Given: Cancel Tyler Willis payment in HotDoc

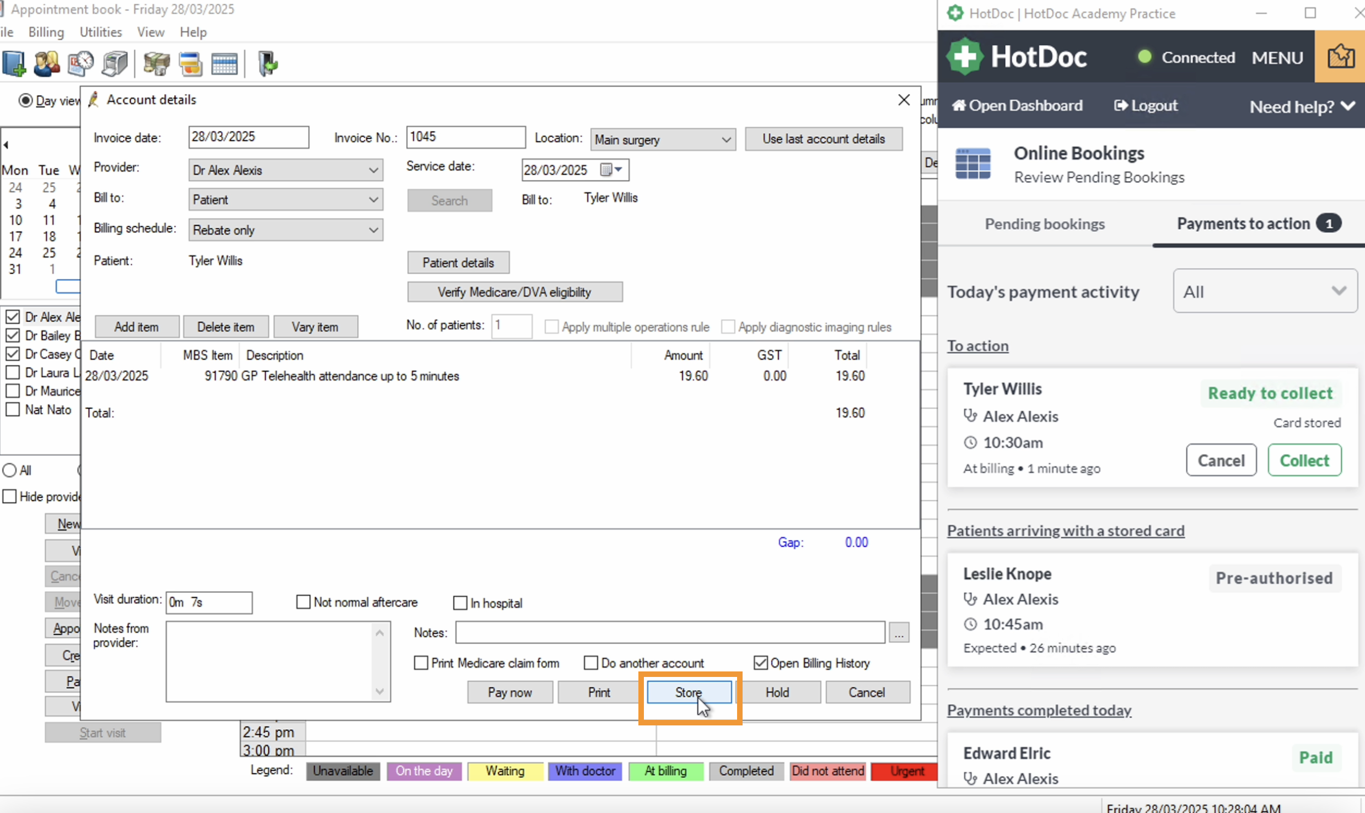Looking at the screenshot, I should click(1221, 460).
